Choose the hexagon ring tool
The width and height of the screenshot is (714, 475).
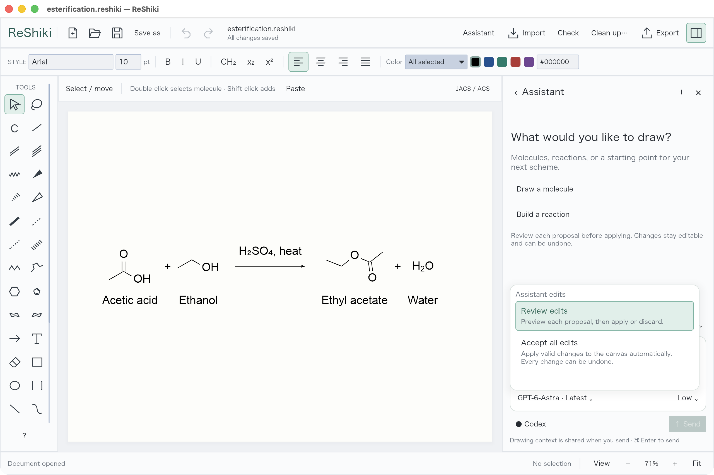[15, 292]
